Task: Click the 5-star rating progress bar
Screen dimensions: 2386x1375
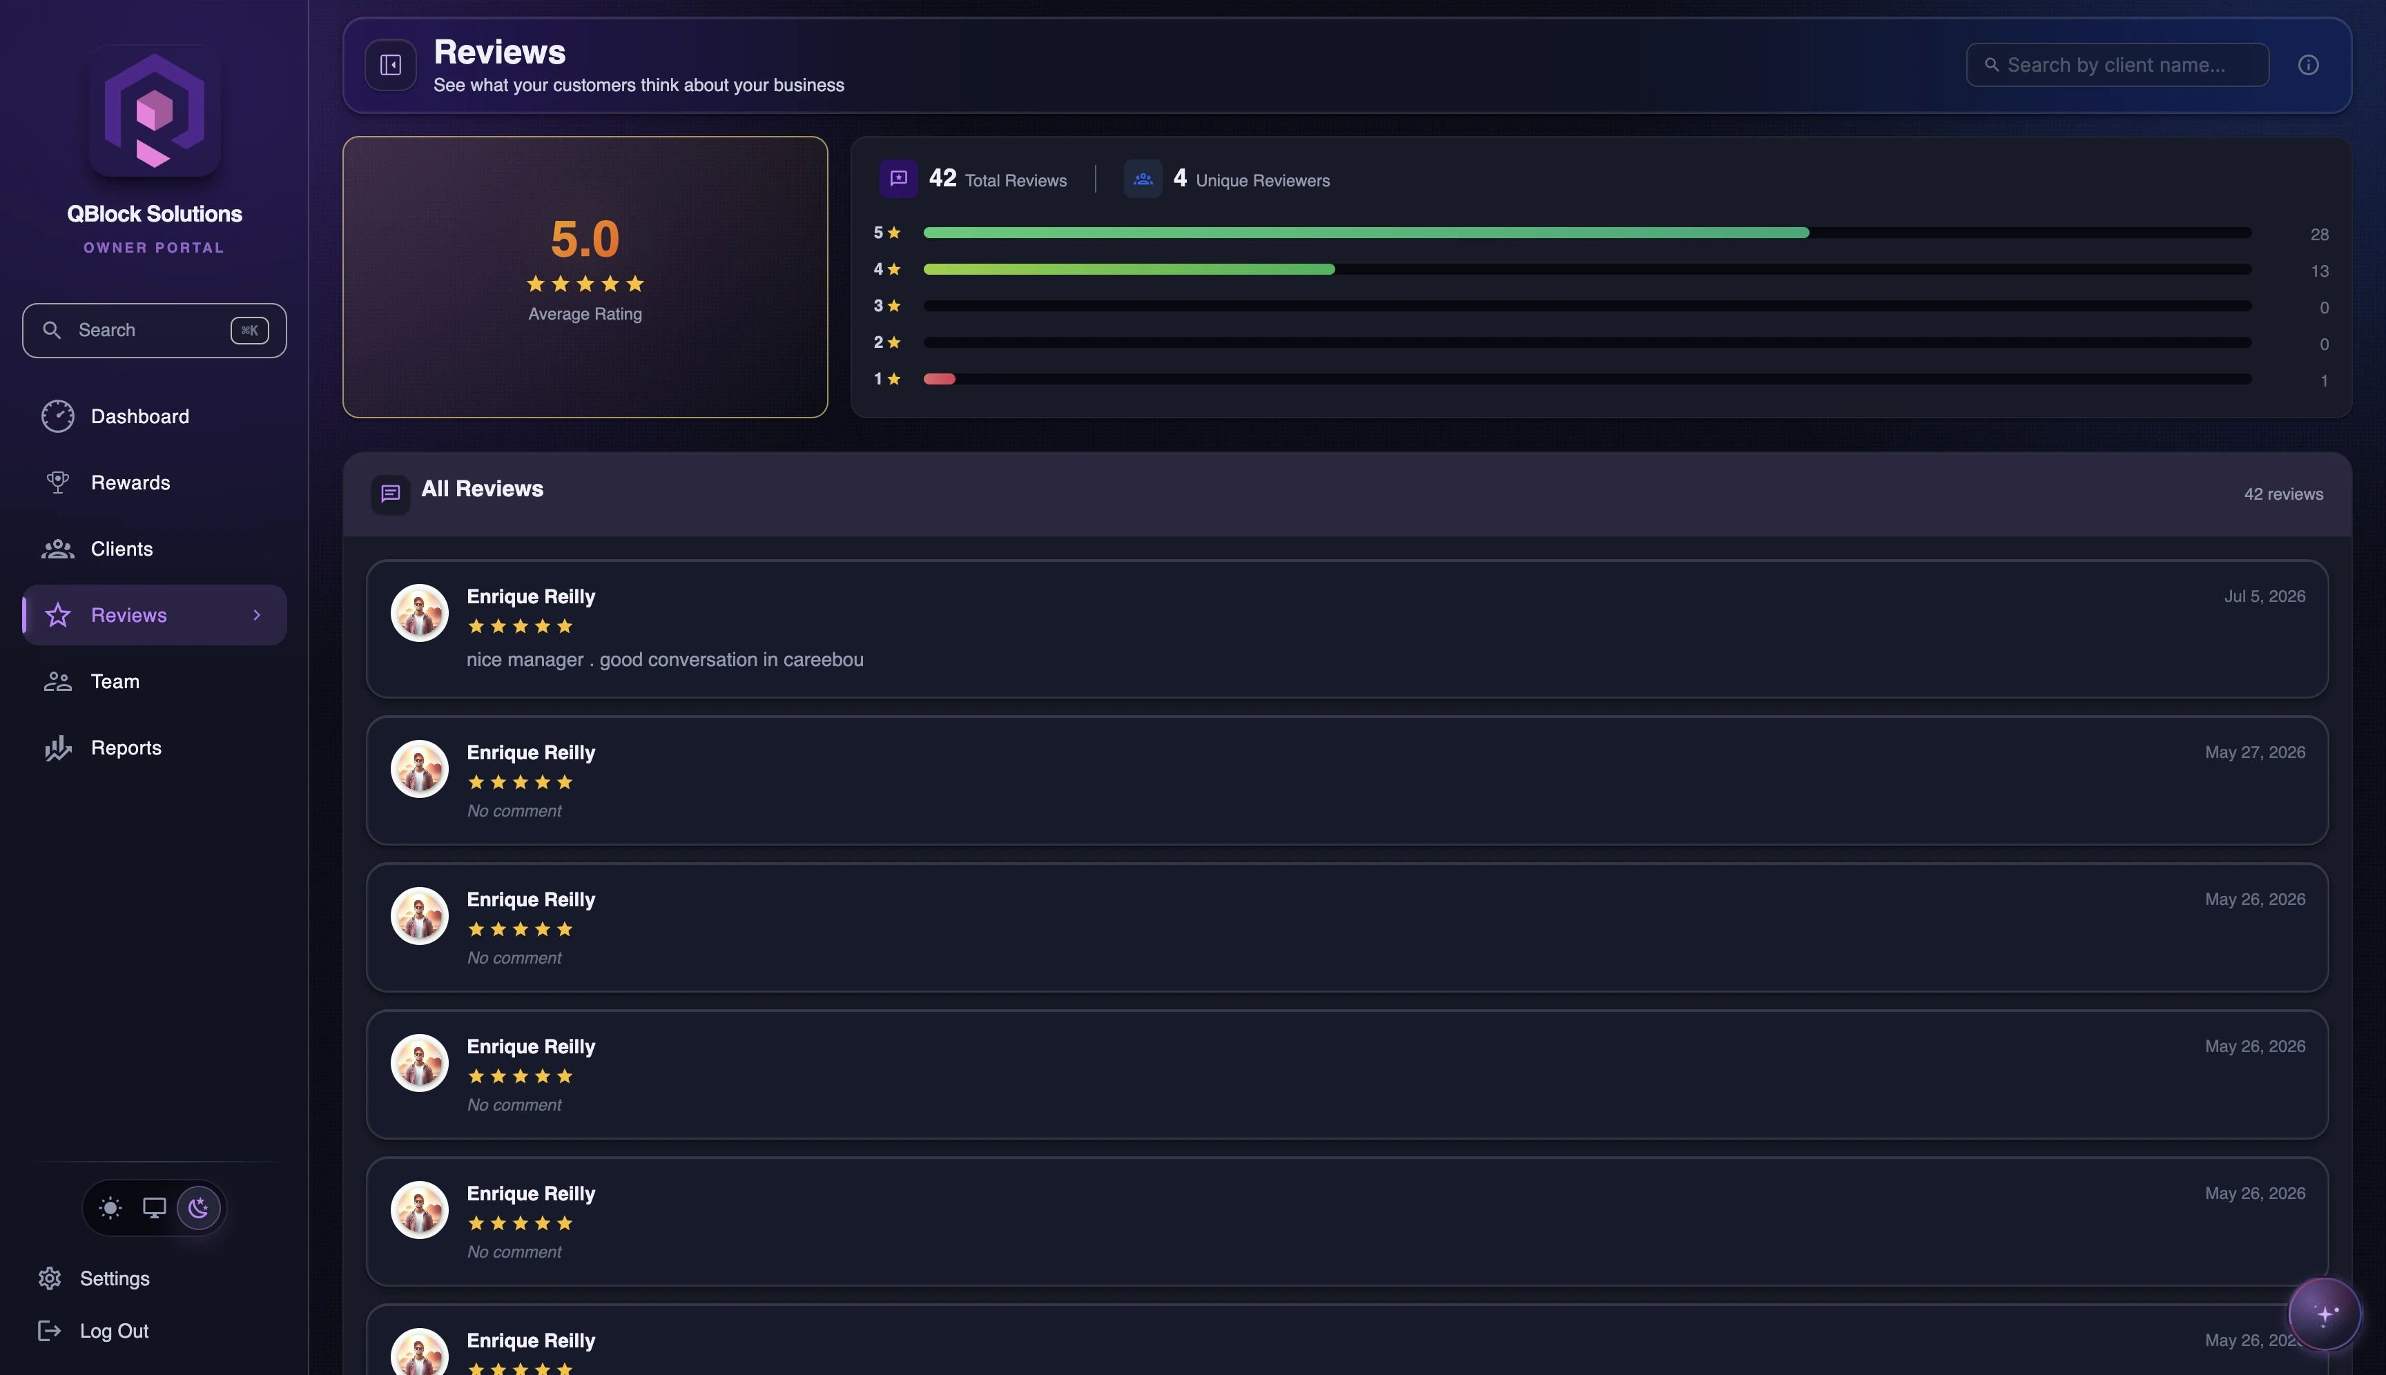Action: pos(1587,233)
